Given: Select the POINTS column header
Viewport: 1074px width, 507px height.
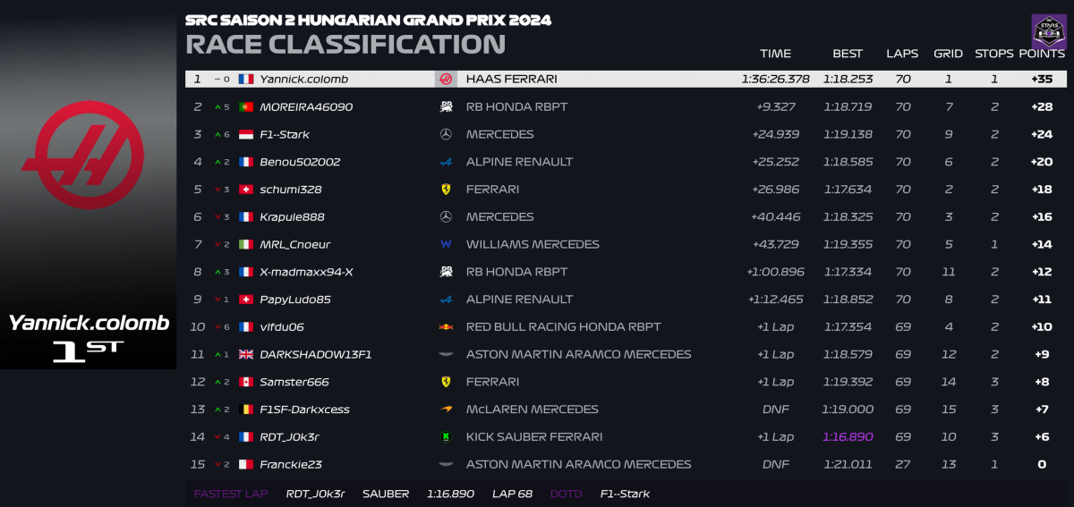Looking at the screenshot, I should [x=1042, y=54].
